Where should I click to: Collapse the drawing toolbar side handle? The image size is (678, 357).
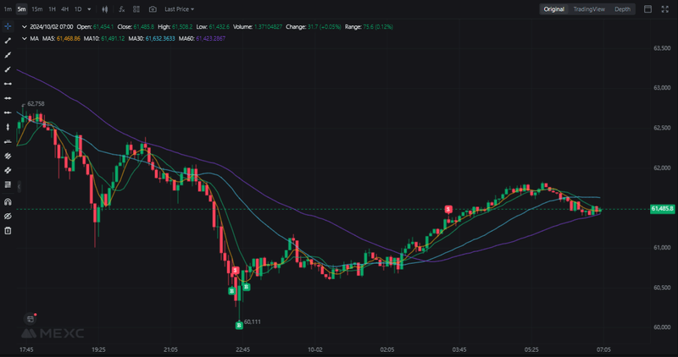pyautogui.click(x=19, y=186)
